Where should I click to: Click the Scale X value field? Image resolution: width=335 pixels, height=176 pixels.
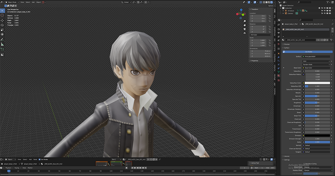point(258,40)
